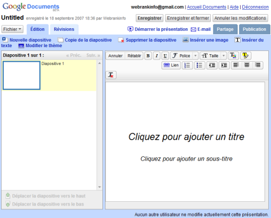The width and height of the screenshot is (271, 218).
Task: Open the Partage tab
Action: pyautogui.click(x=225, y=29)
